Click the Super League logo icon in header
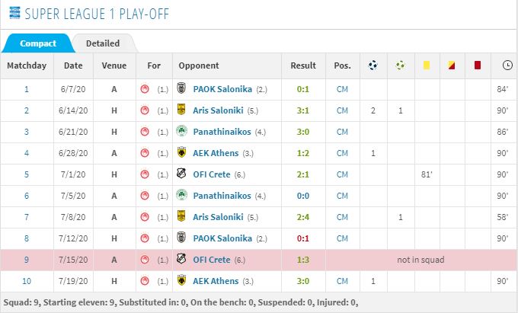This screenshot has height=313, width=518. (14, 13)
